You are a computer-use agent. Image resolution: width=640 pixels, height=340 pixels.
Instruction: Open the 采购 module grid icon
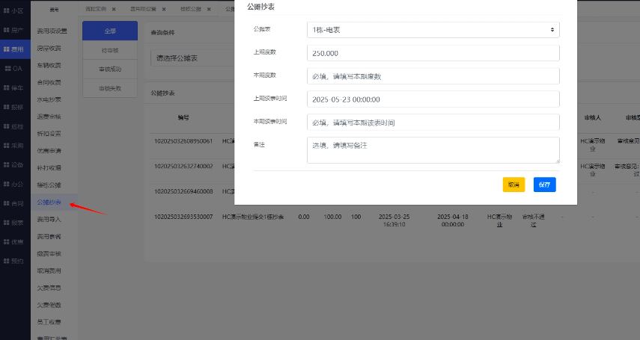(x=7, y=146)
